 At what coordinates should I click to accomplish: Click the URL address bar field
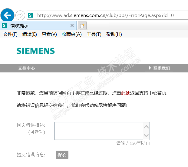coord(105,15)
